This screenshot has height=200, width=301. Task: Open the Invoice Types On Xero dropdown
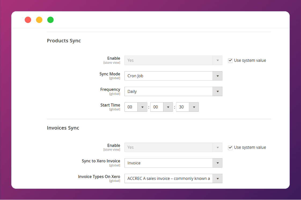173,179
